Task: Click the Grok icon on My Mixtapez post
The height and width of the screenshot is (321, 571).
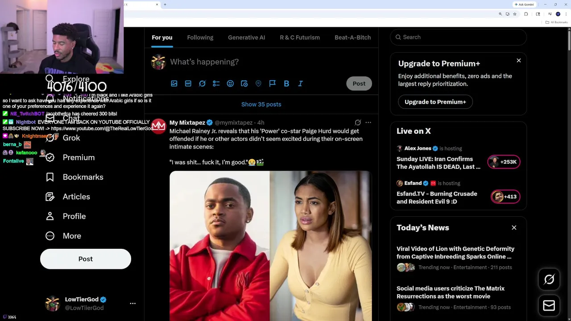Action: (x=358, y=122)
